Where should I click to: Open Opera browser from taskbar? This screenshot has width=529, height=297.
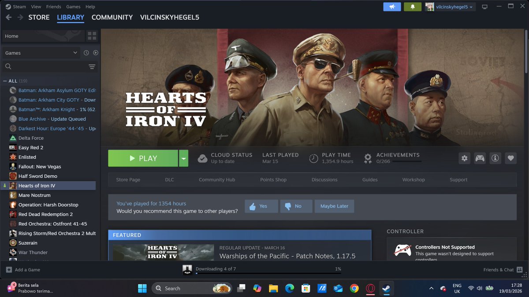[370, 288]
